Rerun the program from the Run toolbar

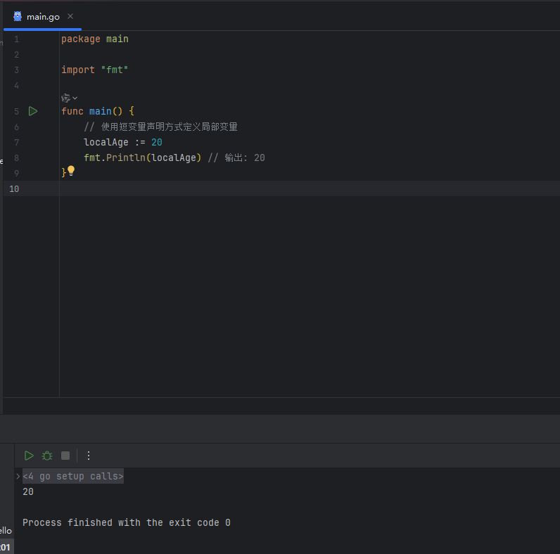(29, 456)
